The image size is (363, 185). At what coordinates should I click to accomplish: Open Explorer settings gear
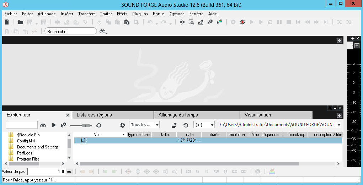tap(122, 125)
